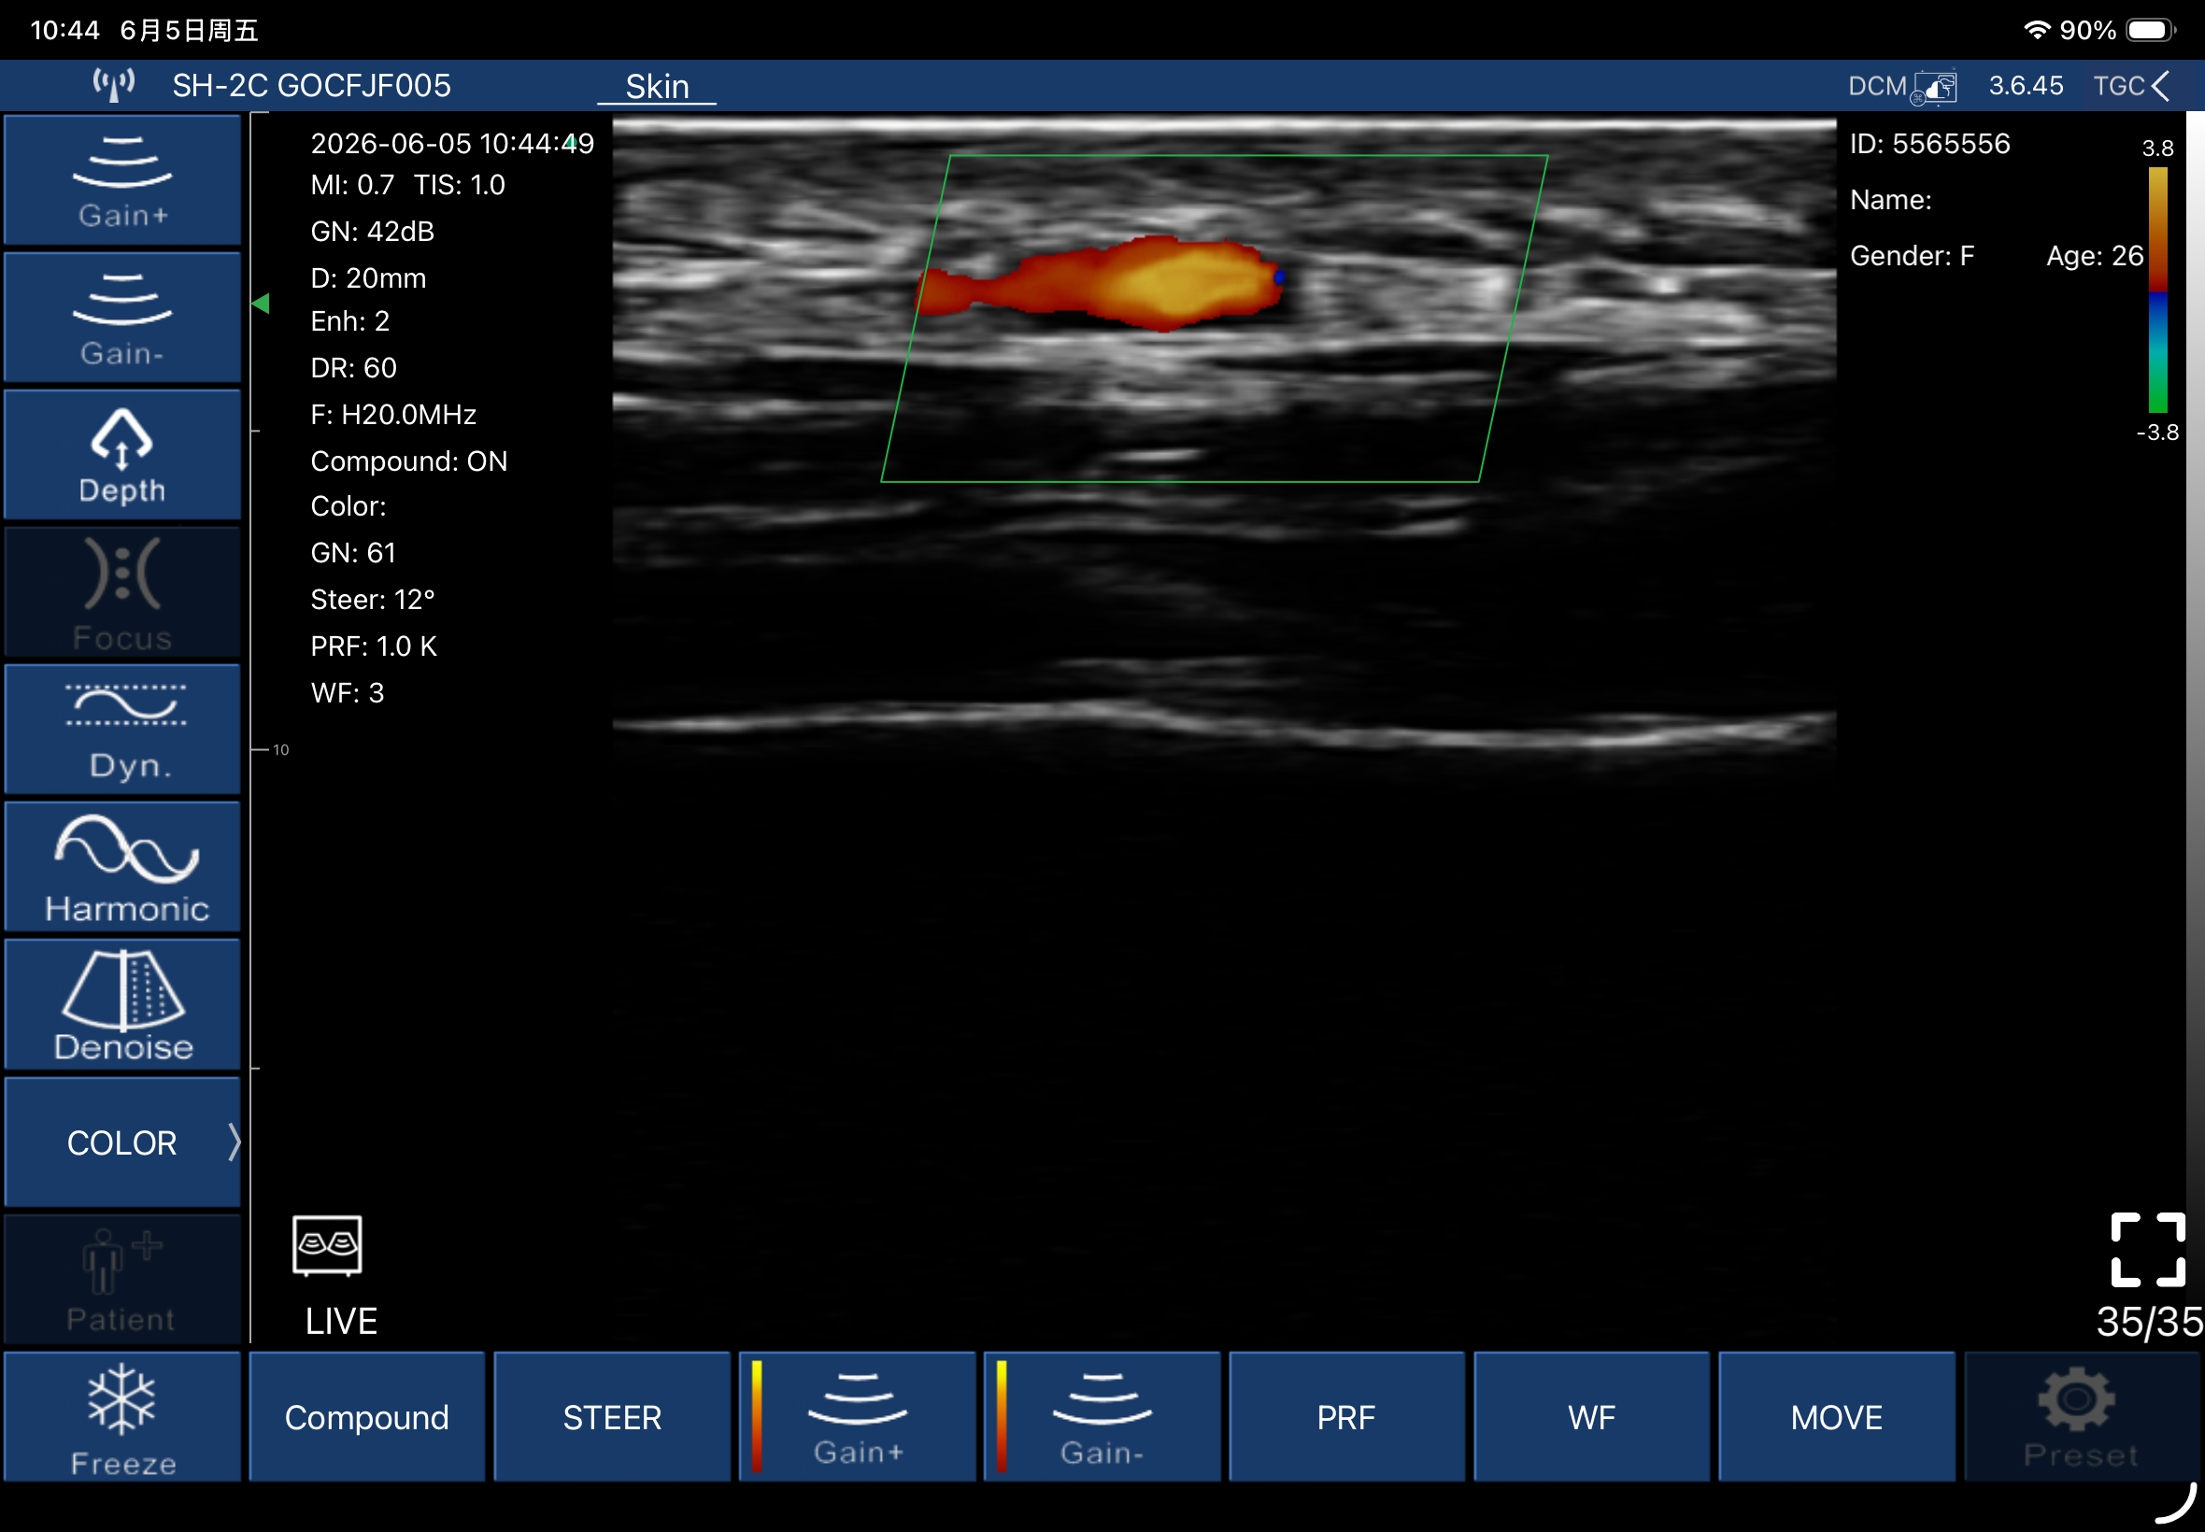
Task: Freeze the live image
Action: (x=121, y=1417)
